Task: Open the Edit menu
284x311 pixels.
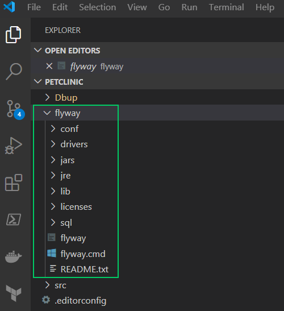Action: click(x=60, y=7)
